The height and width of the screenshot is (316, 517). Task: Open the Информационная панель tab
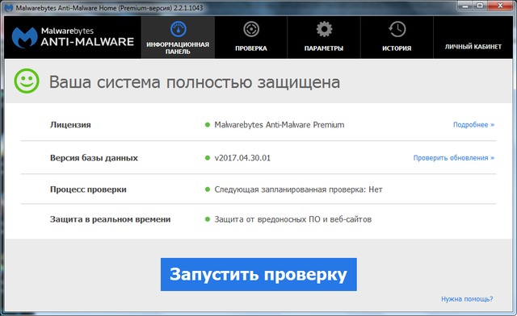(x=178, y=38)
